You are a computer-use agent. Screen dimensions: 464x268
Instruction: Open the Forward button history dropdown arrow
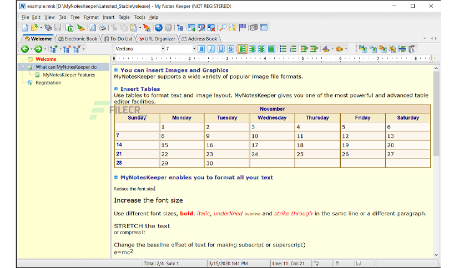[45, 49]
